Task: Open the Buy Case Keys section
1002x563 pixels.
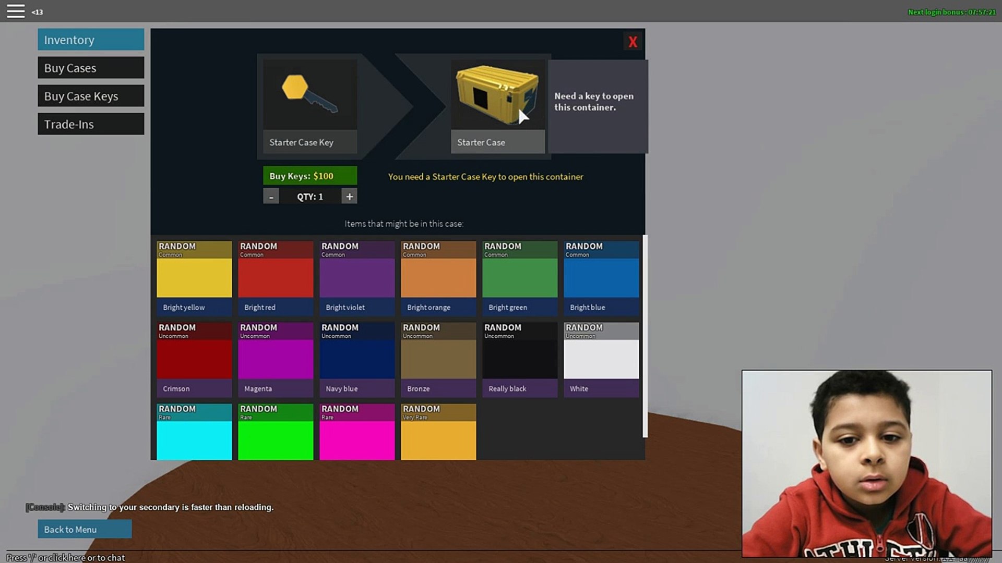Action: click(90, 95)
